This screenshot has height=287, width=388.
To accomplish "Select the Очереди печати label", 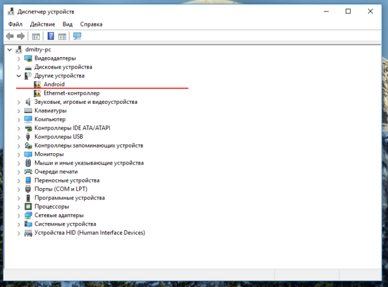I will (56, 172).
